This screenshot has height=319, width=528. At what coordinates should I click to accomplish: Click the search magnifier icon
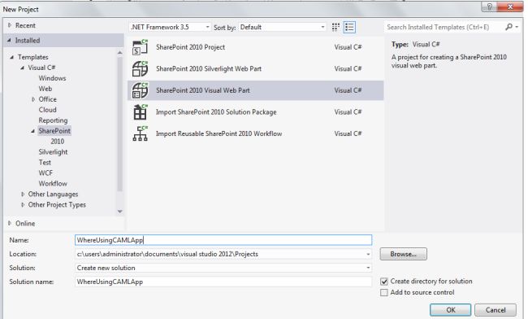(509, 27)
